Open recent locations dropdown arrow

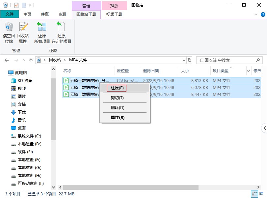click(24, 60)
